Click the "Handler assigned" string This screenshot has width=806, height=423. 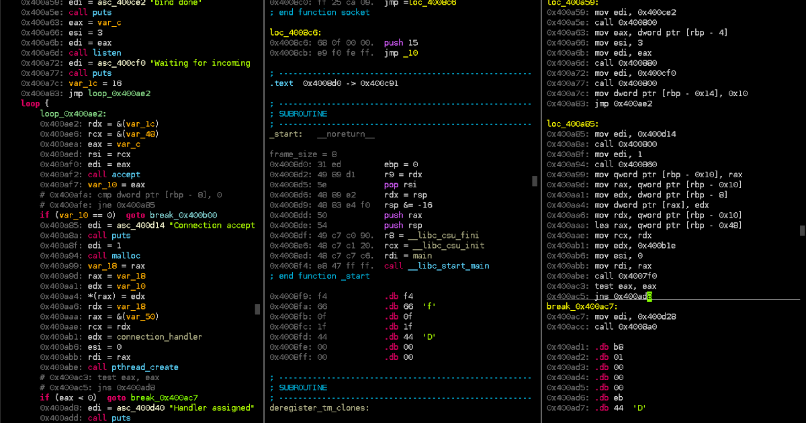pyautogui.click(x=212, y=408)
